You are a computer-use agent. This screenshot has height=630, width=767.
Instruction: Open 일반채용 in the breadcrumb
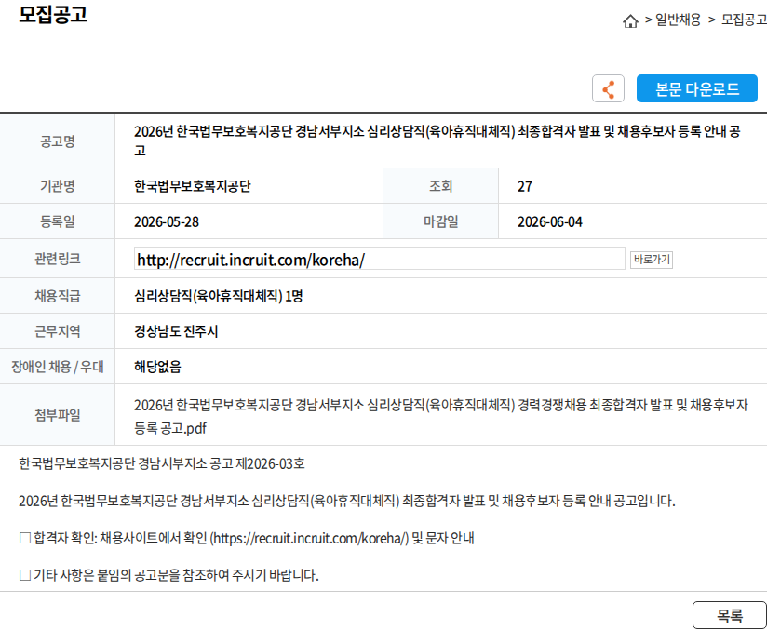pyautogui.click(x=678, y=20)
